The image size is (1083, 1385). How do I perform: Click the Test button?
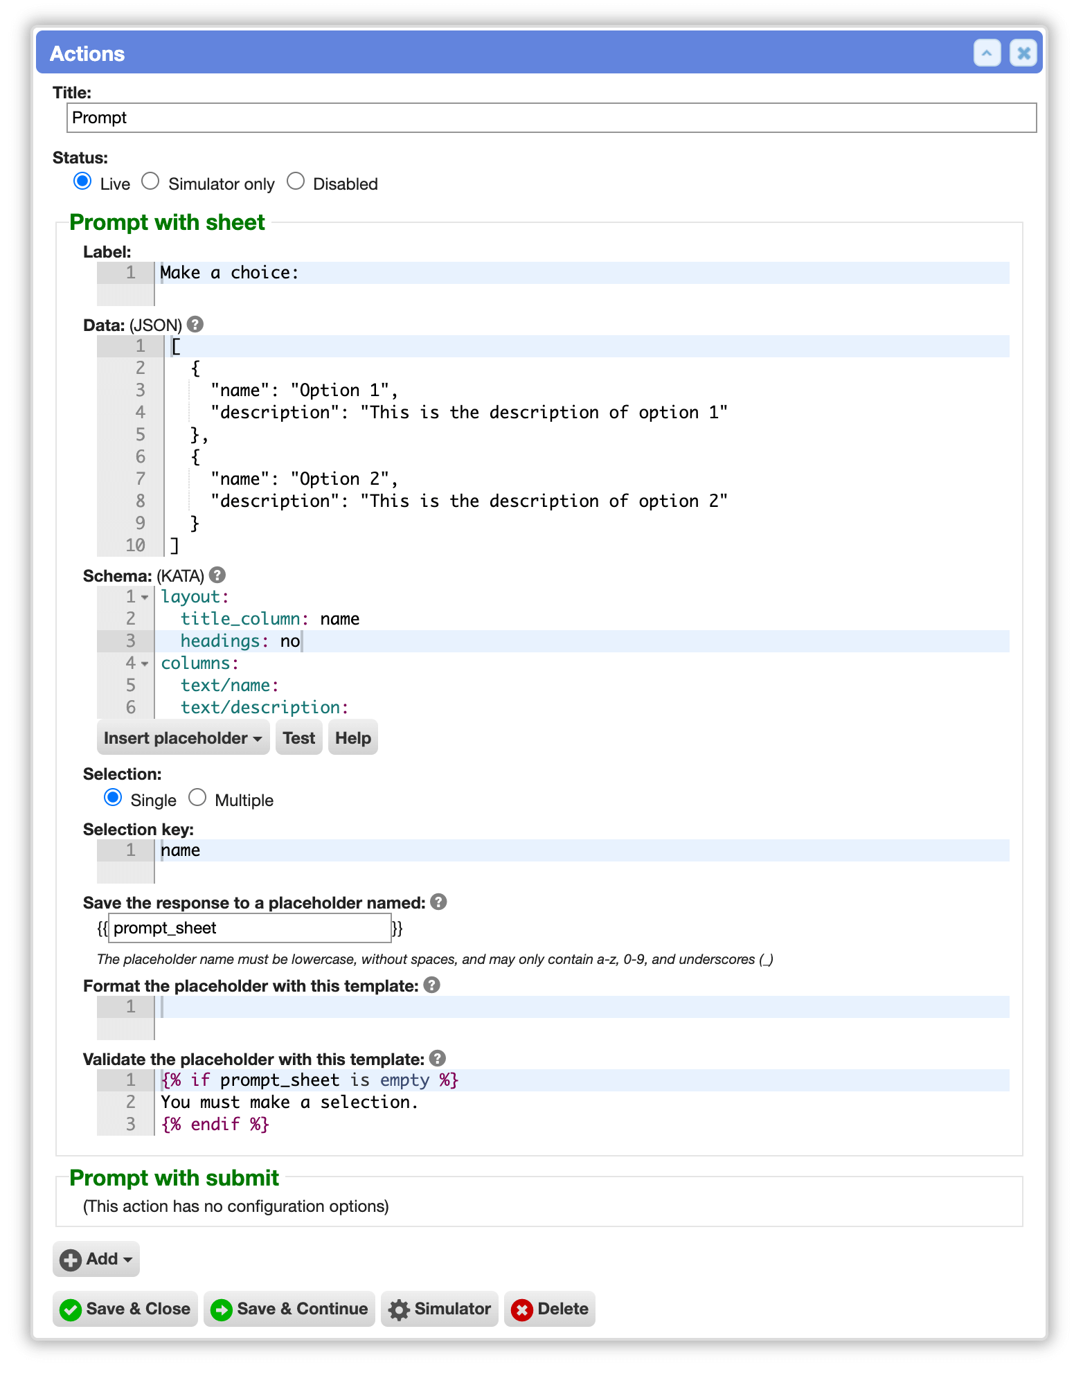298,738
